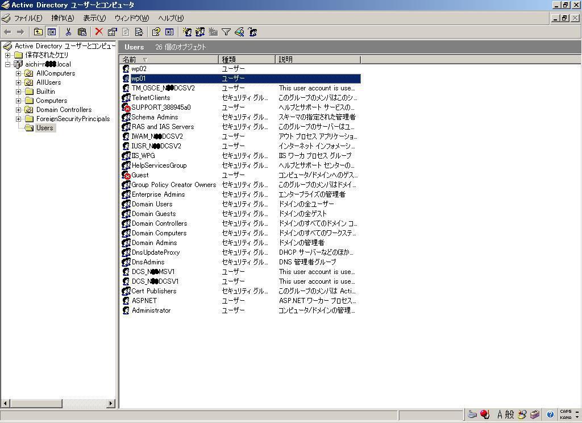Select the Builtin folder in the tree
The image size is (582, 423).
coord(45,92)
